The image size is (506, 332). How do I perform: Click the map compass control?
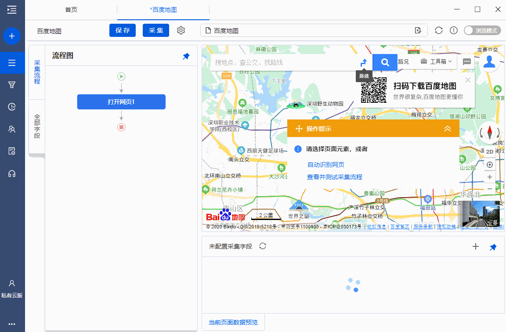coord(490,132)
